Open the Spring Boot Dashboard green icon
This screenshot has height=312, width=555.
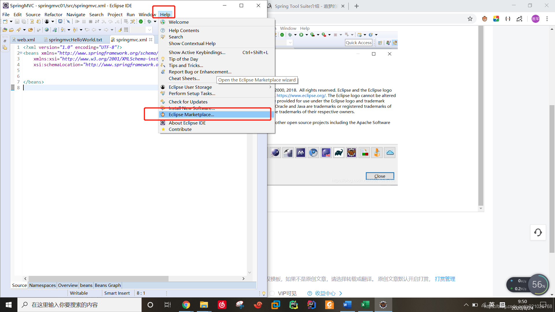click(141, 22)
